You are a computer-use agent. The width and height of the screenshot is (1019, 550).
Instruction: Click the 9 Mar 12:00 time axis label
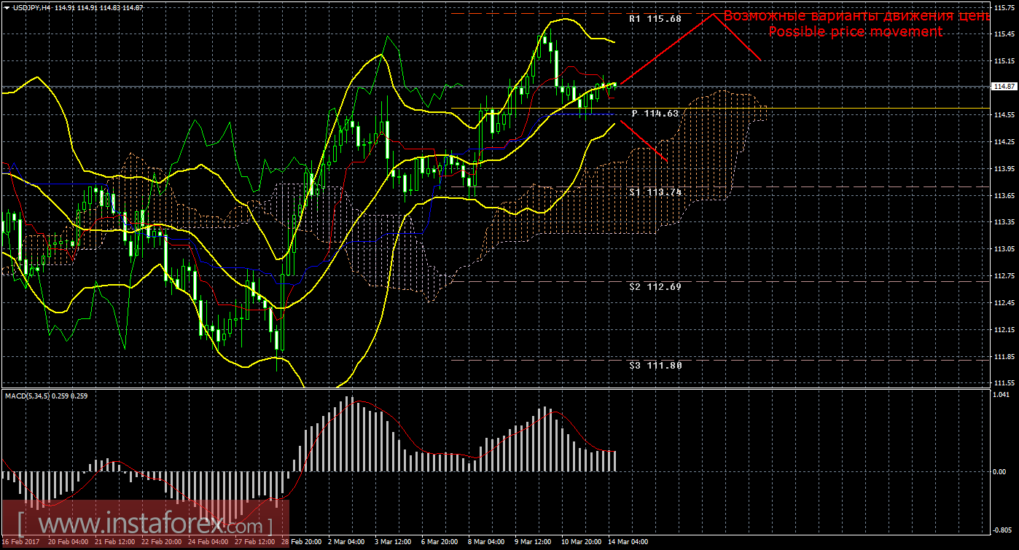tap(534, 543)
